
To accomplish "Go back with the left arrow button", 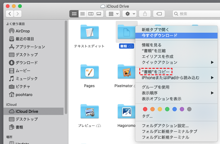I will [x=10, y=14].
